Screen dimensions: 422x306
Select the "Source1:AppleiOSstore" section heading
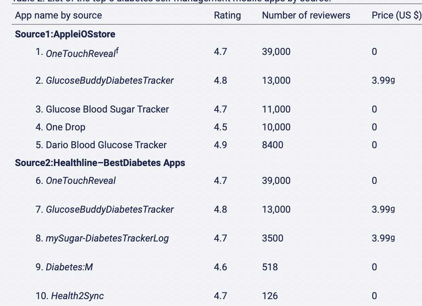click(65, 34)
